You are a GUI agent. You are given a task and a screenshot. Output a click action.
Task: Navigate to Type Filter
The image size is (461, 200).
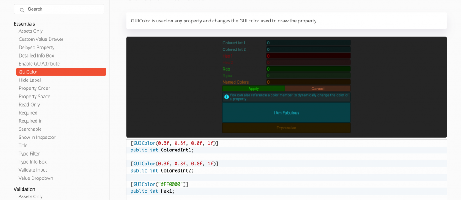29,154
